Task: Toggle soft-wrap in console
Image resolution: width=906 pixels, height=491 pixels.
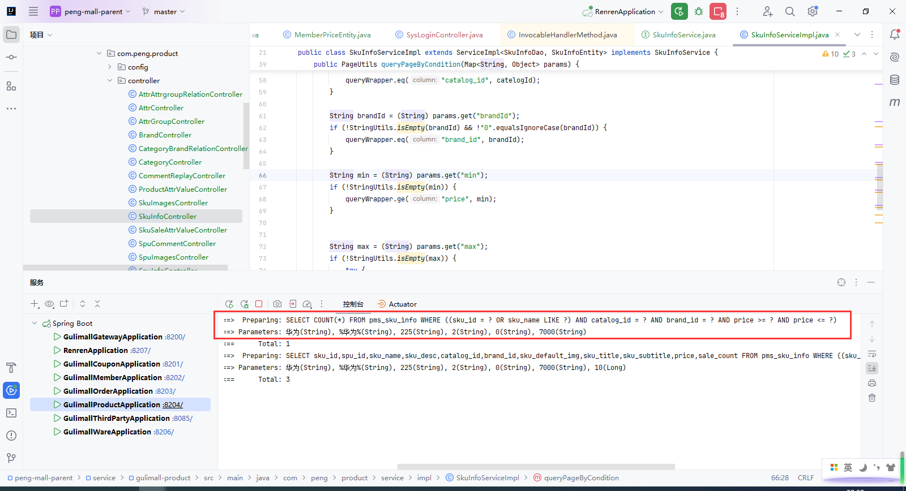Action: pyautogui.click(x=872, y=354)
